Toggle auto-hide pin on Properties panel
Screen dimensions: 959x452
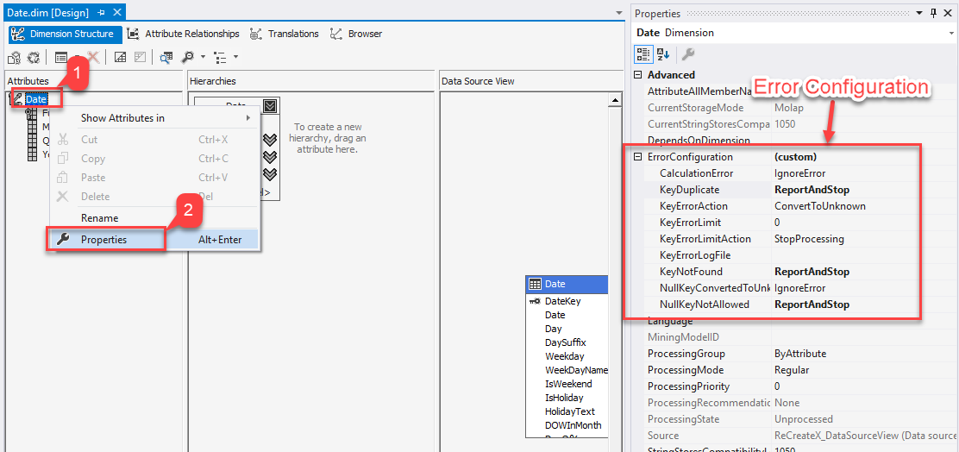pos(933,13)
